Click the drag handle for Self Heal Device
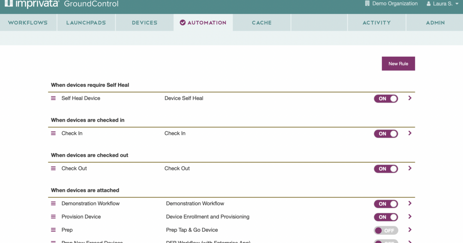This screenshot has width=463, height=243. tap(53, 98)
